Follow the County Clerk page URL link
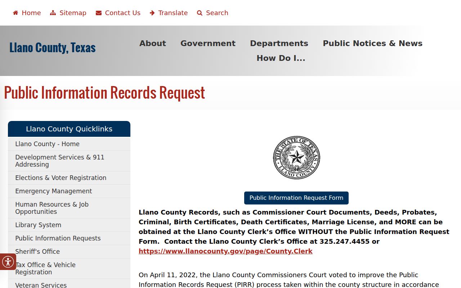Image resolution: width=461 pixels, height=288 pixels. [225, 251]
